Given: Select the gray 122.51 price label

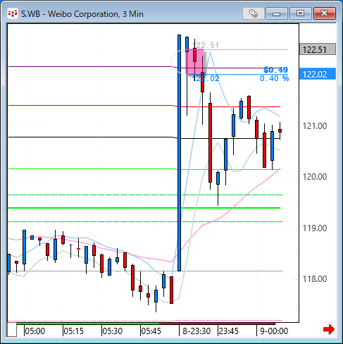Looking at the screenshot, I should (x=318, y=49).
